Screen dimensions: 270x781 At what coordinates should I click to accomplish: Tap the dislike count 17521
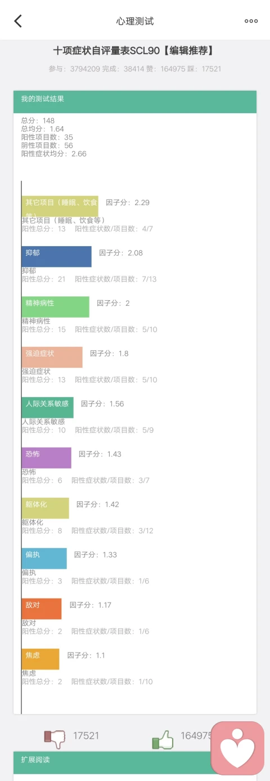pyautogui.click(x=86, y=735)
